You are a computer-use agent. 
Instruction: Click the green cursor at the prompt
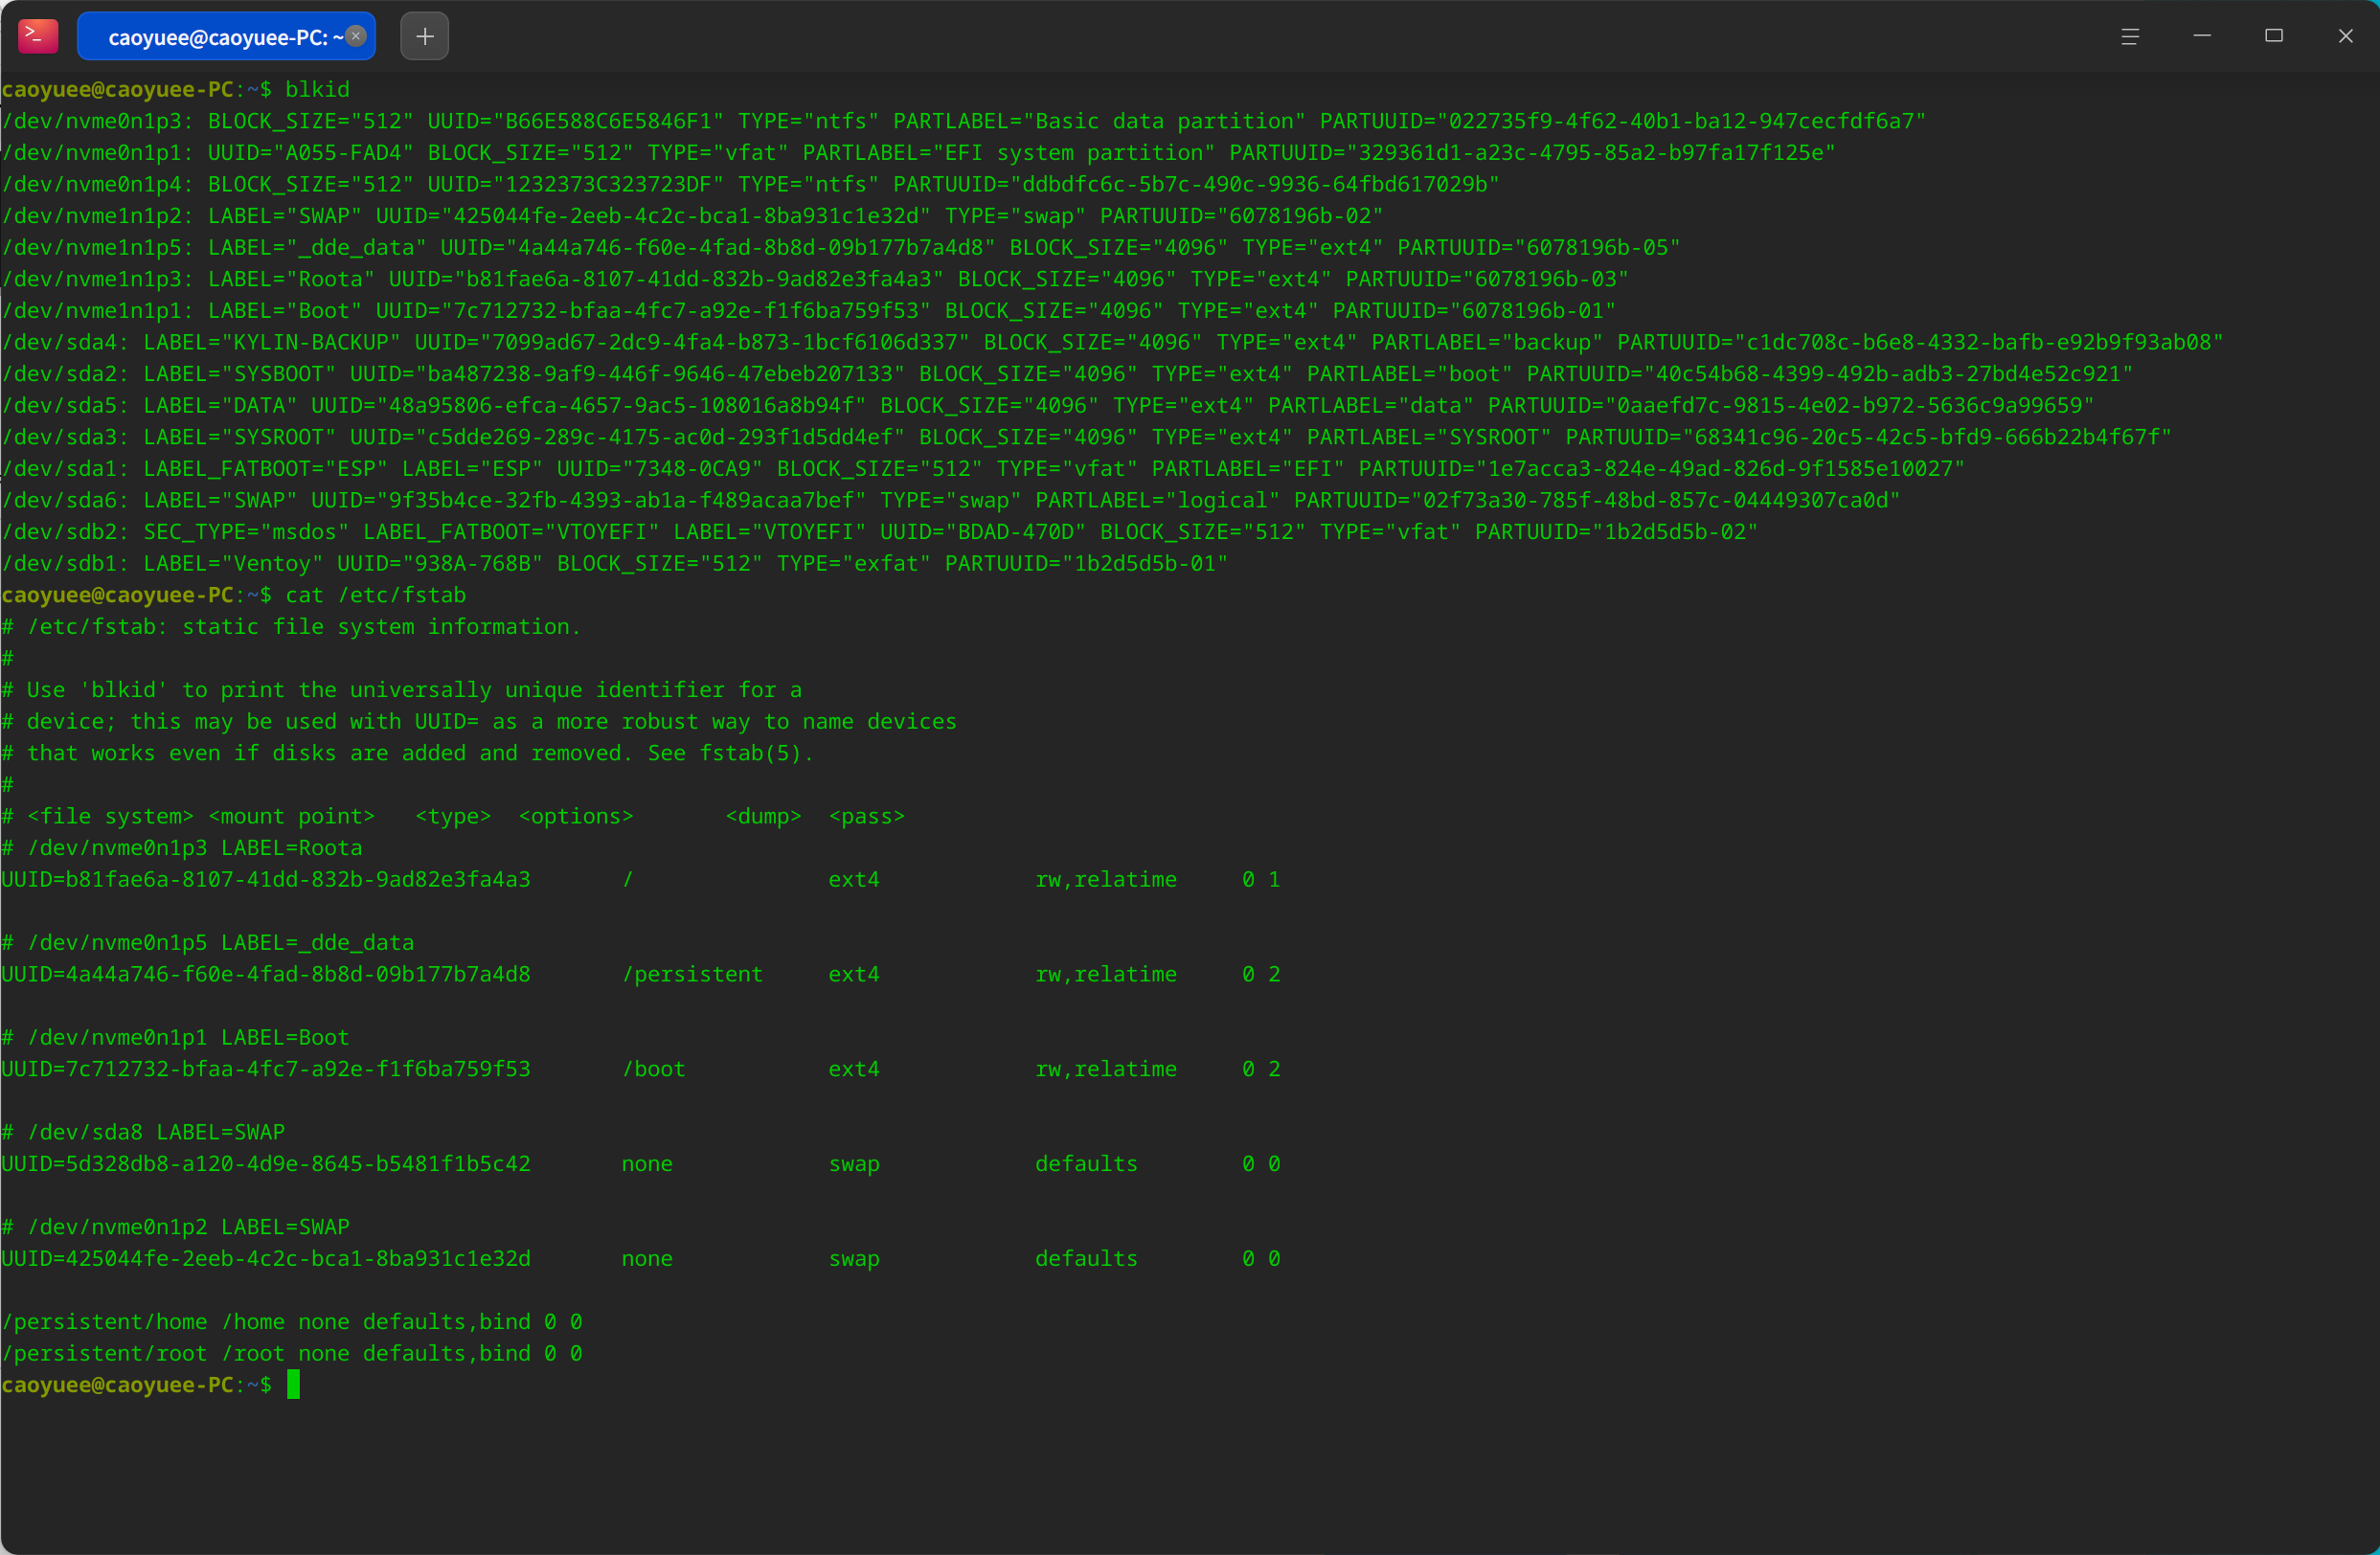293,1385
